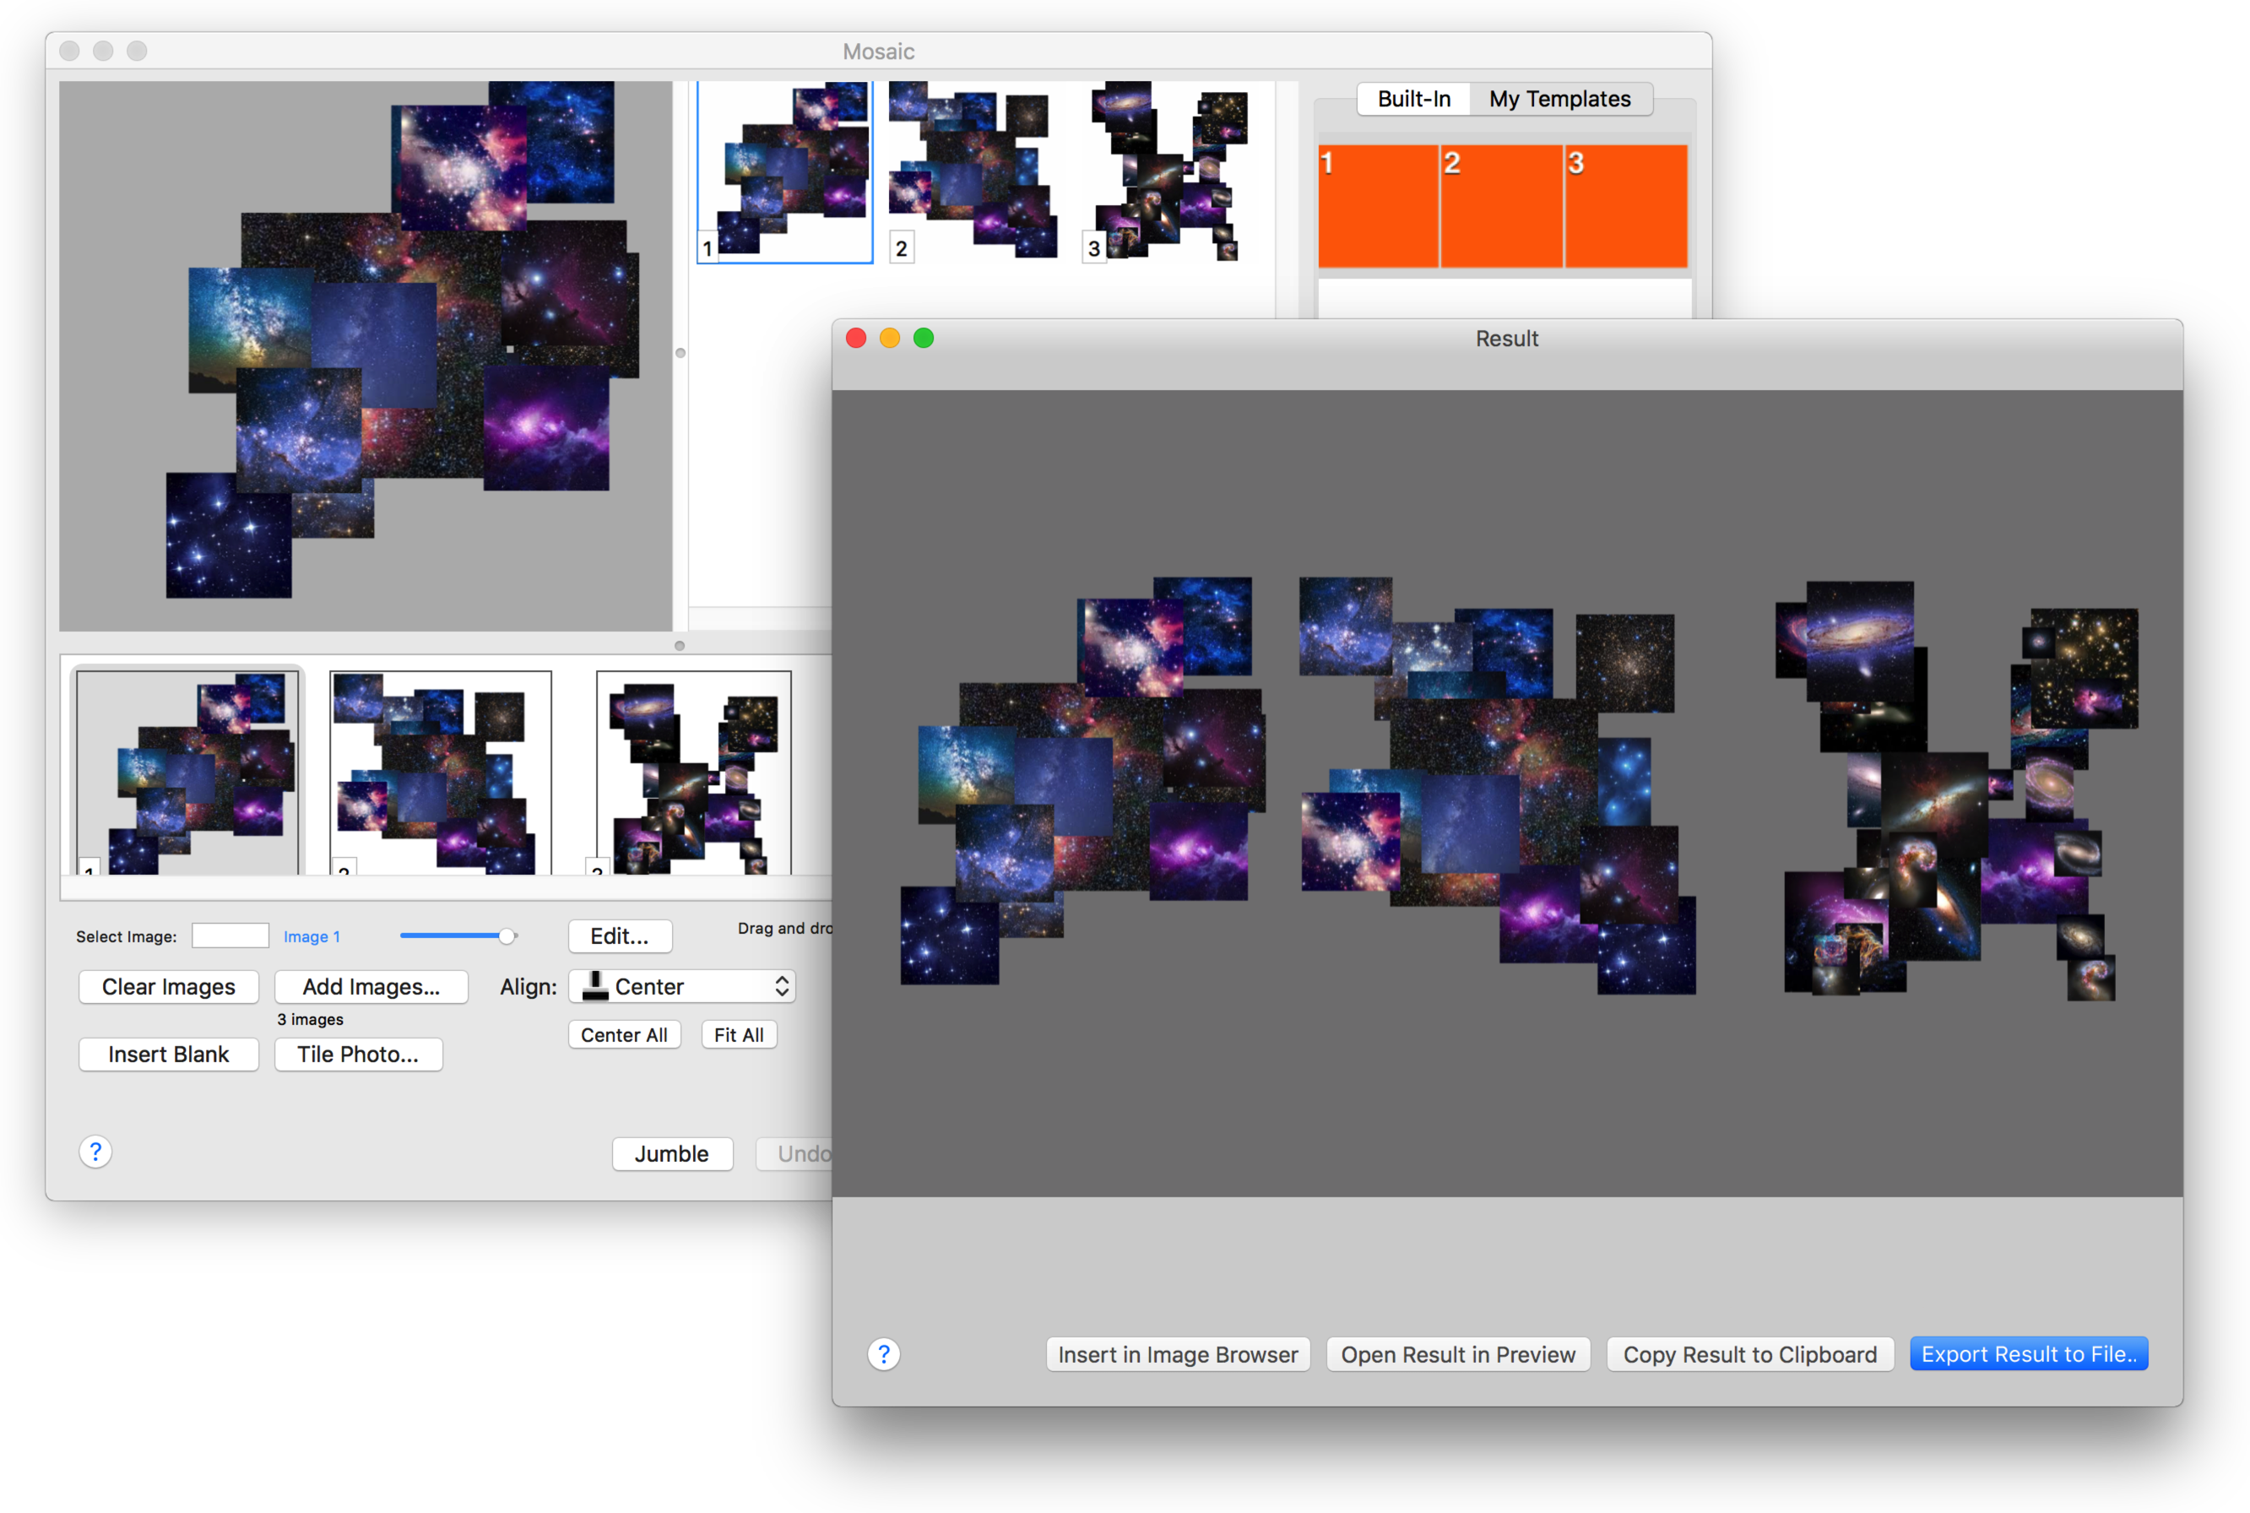Click Fit All button
This screenshot has width=2250, height=1513.
[x=739, y=1034]
